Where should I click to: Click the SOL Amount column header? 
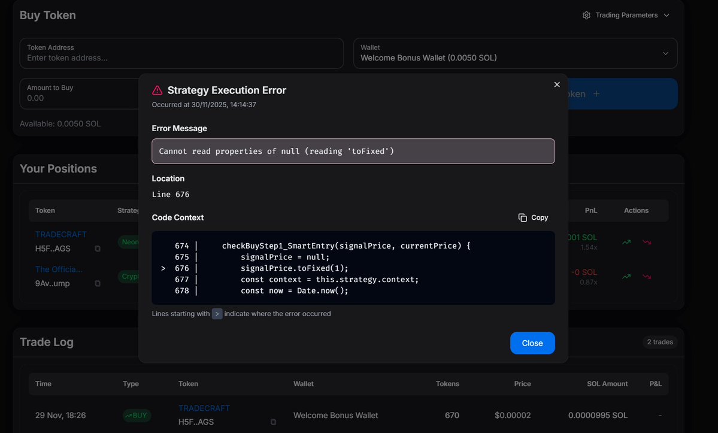607,383
